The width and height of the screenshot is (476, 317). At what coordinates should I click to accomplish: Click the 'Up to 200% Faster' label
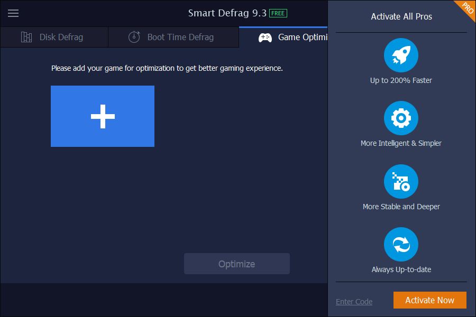[x=401, y=80]
